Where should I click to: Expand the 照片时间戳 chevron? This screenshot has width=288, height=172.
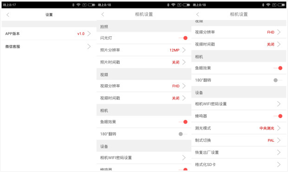pos(184,62)
